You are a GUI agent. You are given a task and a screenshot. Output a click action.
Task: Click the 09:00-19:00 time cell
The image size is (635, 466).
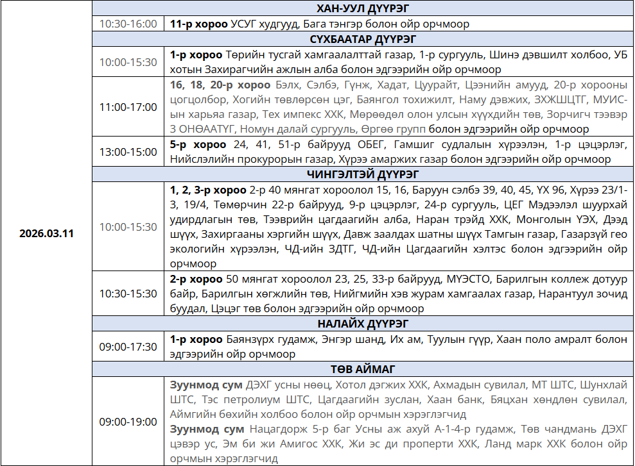(128, 422)
